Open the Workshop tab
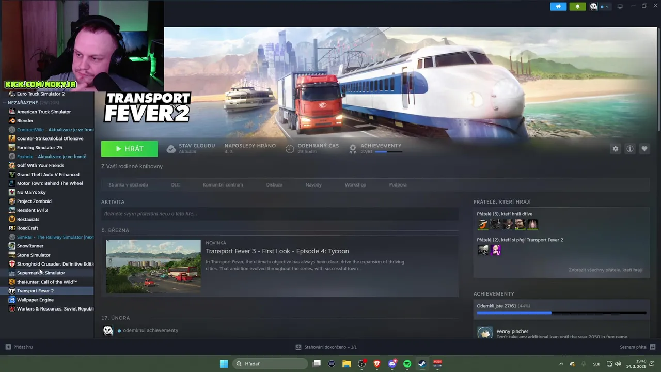The height and width of the screenshot is (372, 661). [x=355, y=185]
